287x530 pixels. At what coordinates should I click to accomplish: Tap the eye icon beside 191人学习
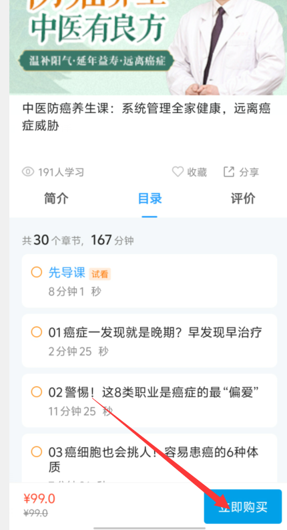(x=28, y=172)
